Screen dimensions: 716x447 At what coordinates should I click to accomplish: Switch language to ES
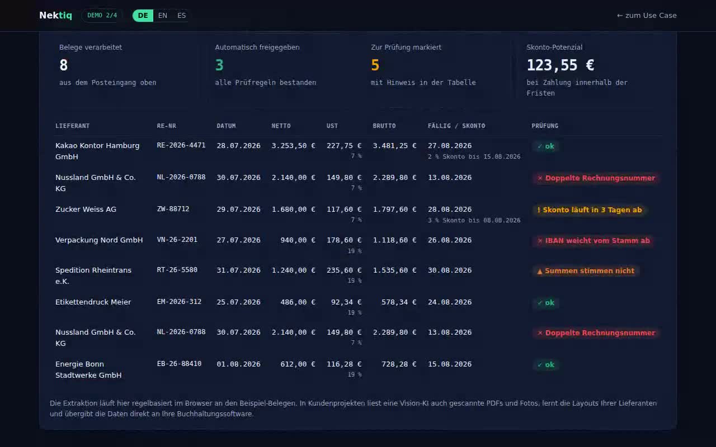coord(182,15)
